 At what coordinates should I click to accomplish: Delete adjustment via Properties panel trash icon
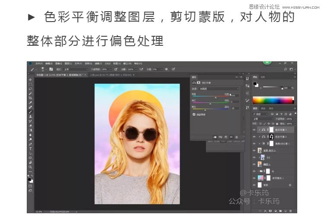(x=236, y=137)
